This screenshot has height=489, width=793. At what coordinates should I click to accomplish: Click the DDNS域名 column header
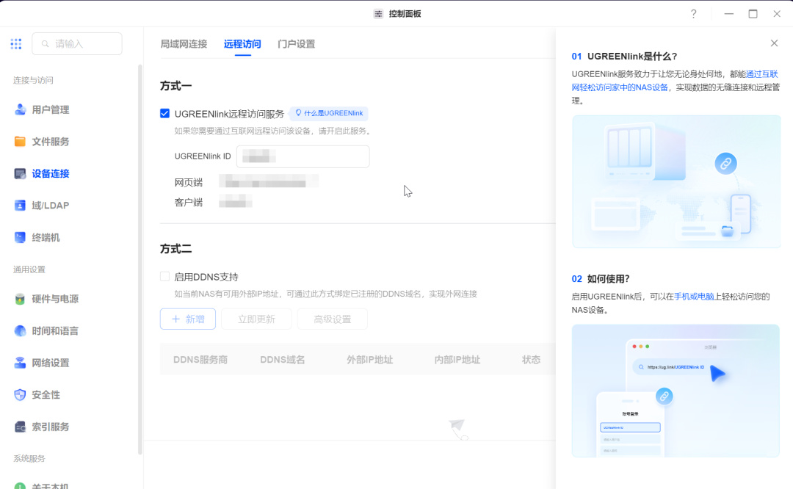point(282,360)
